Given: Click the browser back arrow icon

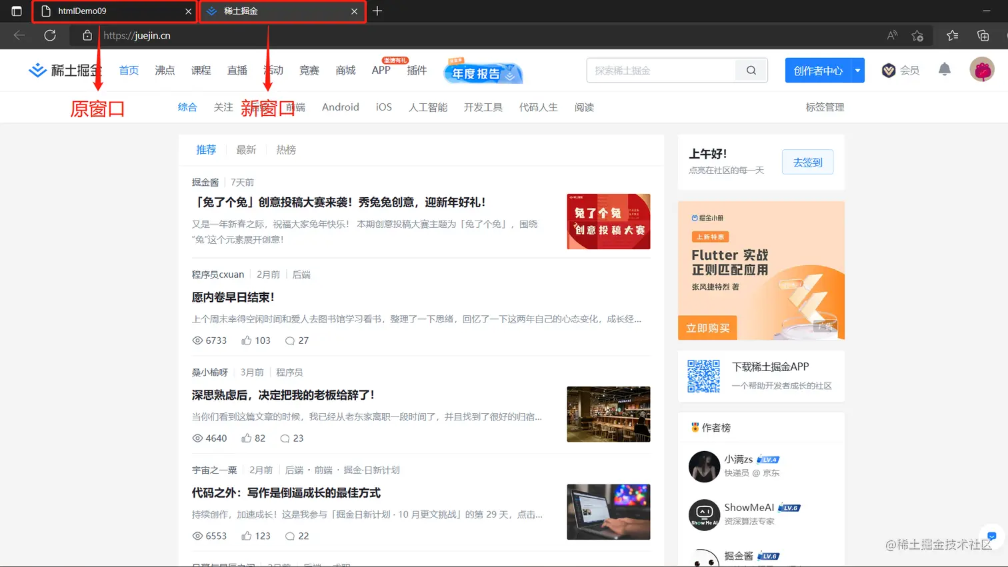Looking at the screenshot, I should [19, 35].
